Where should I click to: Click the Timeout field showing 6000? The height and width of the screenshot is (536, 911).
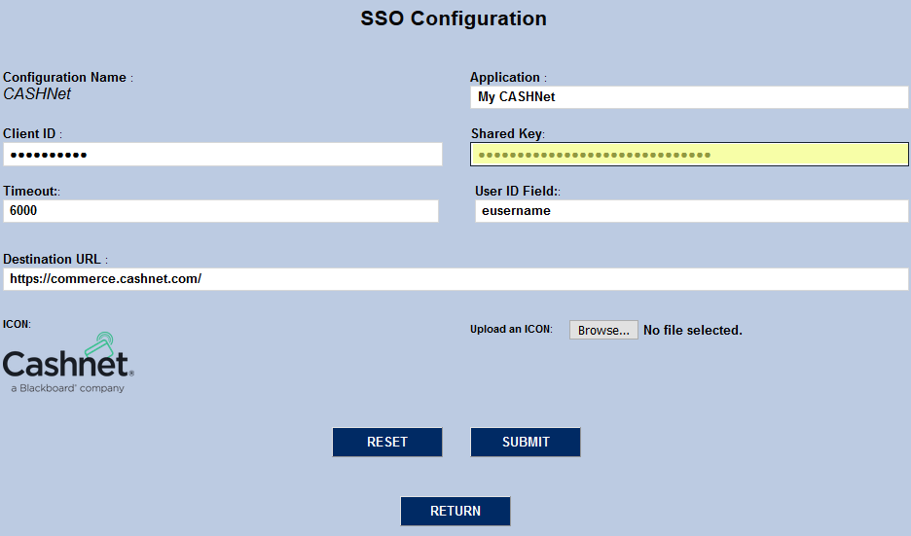pyautogui.click(x=221, y=211)
